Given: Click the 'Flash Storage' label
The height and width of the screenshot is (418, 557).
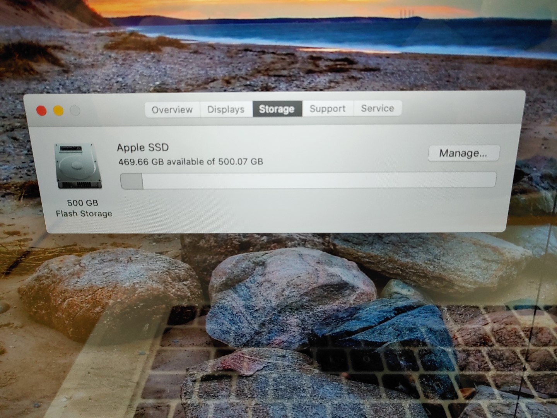Looking at the screenshot, I should tap(84, 214).
